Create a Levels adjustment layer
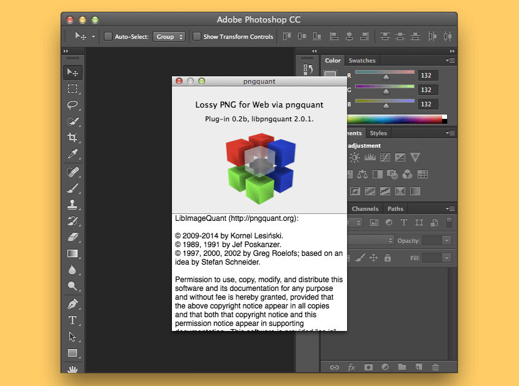The height and width of the screenshot is (386, 519). tap(370, 157)
